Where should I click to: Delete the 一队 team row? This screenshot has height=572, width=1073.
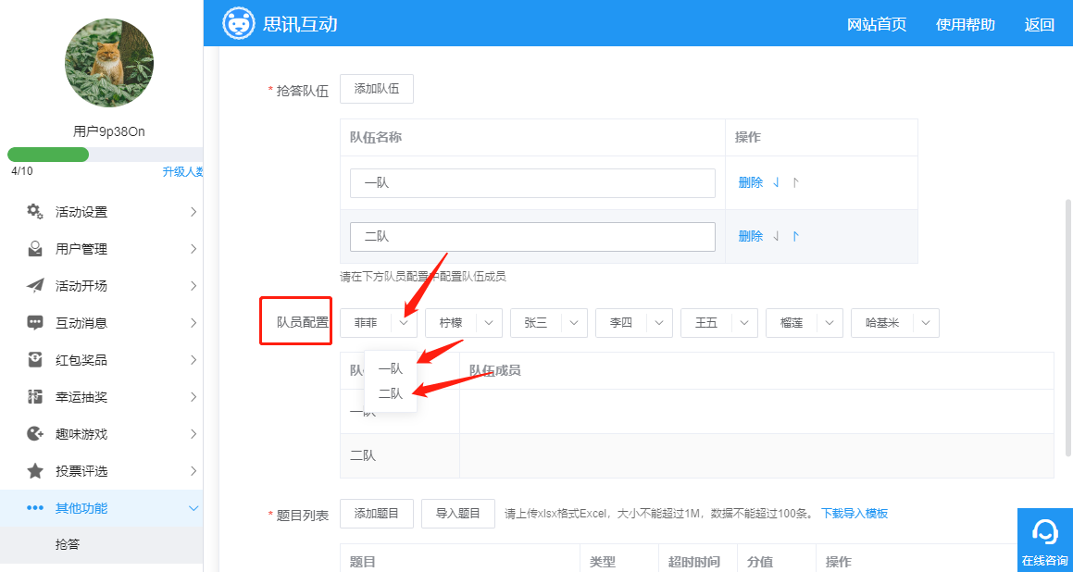(x=751, y=182)
